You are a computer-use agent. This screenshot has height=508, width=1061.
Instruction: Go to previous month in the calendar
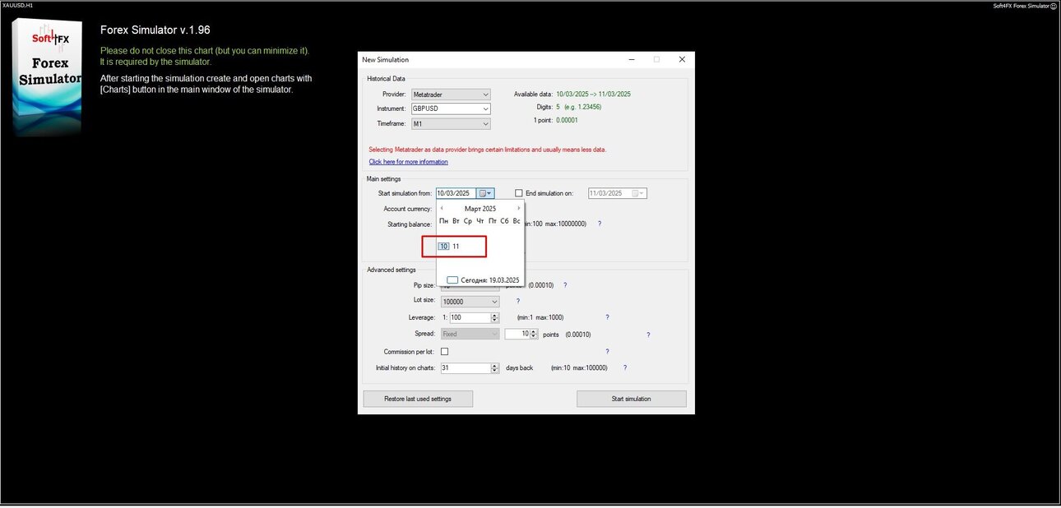click(x=442, y=209)
